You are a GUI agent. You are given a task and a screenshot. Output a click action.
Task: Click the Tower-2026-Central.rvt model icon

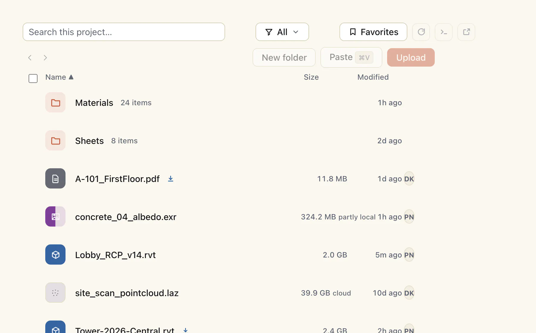55,327
